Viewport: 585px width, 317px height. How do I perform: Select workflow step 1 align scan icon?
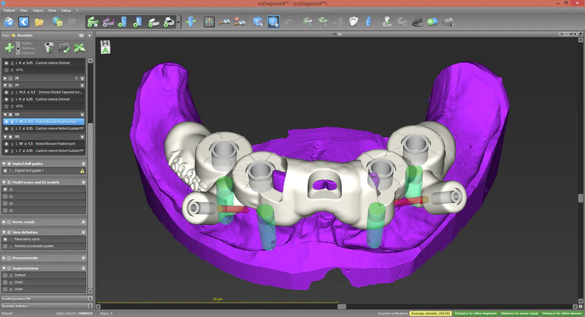(93, 22)
